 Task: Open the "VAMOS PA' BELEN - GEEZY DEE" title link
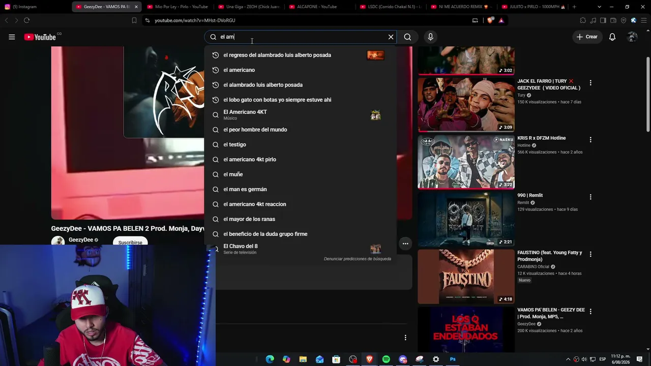pyautogui.click(x=551, y=313)
